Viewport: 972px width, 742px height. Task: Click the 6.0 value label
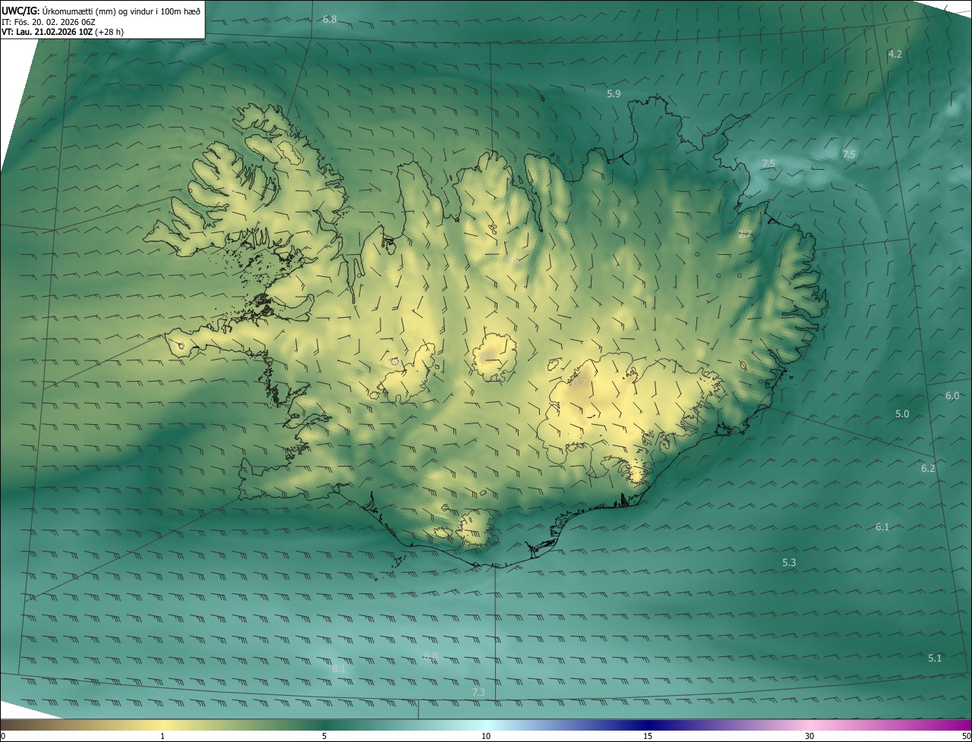952,395
